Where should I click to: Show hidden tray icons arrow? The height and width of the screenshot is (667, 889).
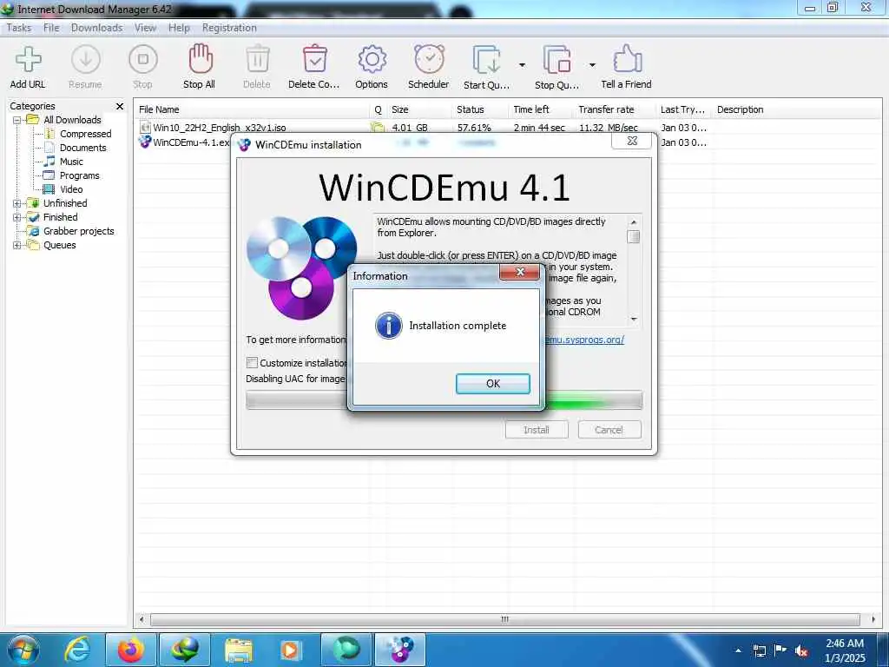(738, 651)
